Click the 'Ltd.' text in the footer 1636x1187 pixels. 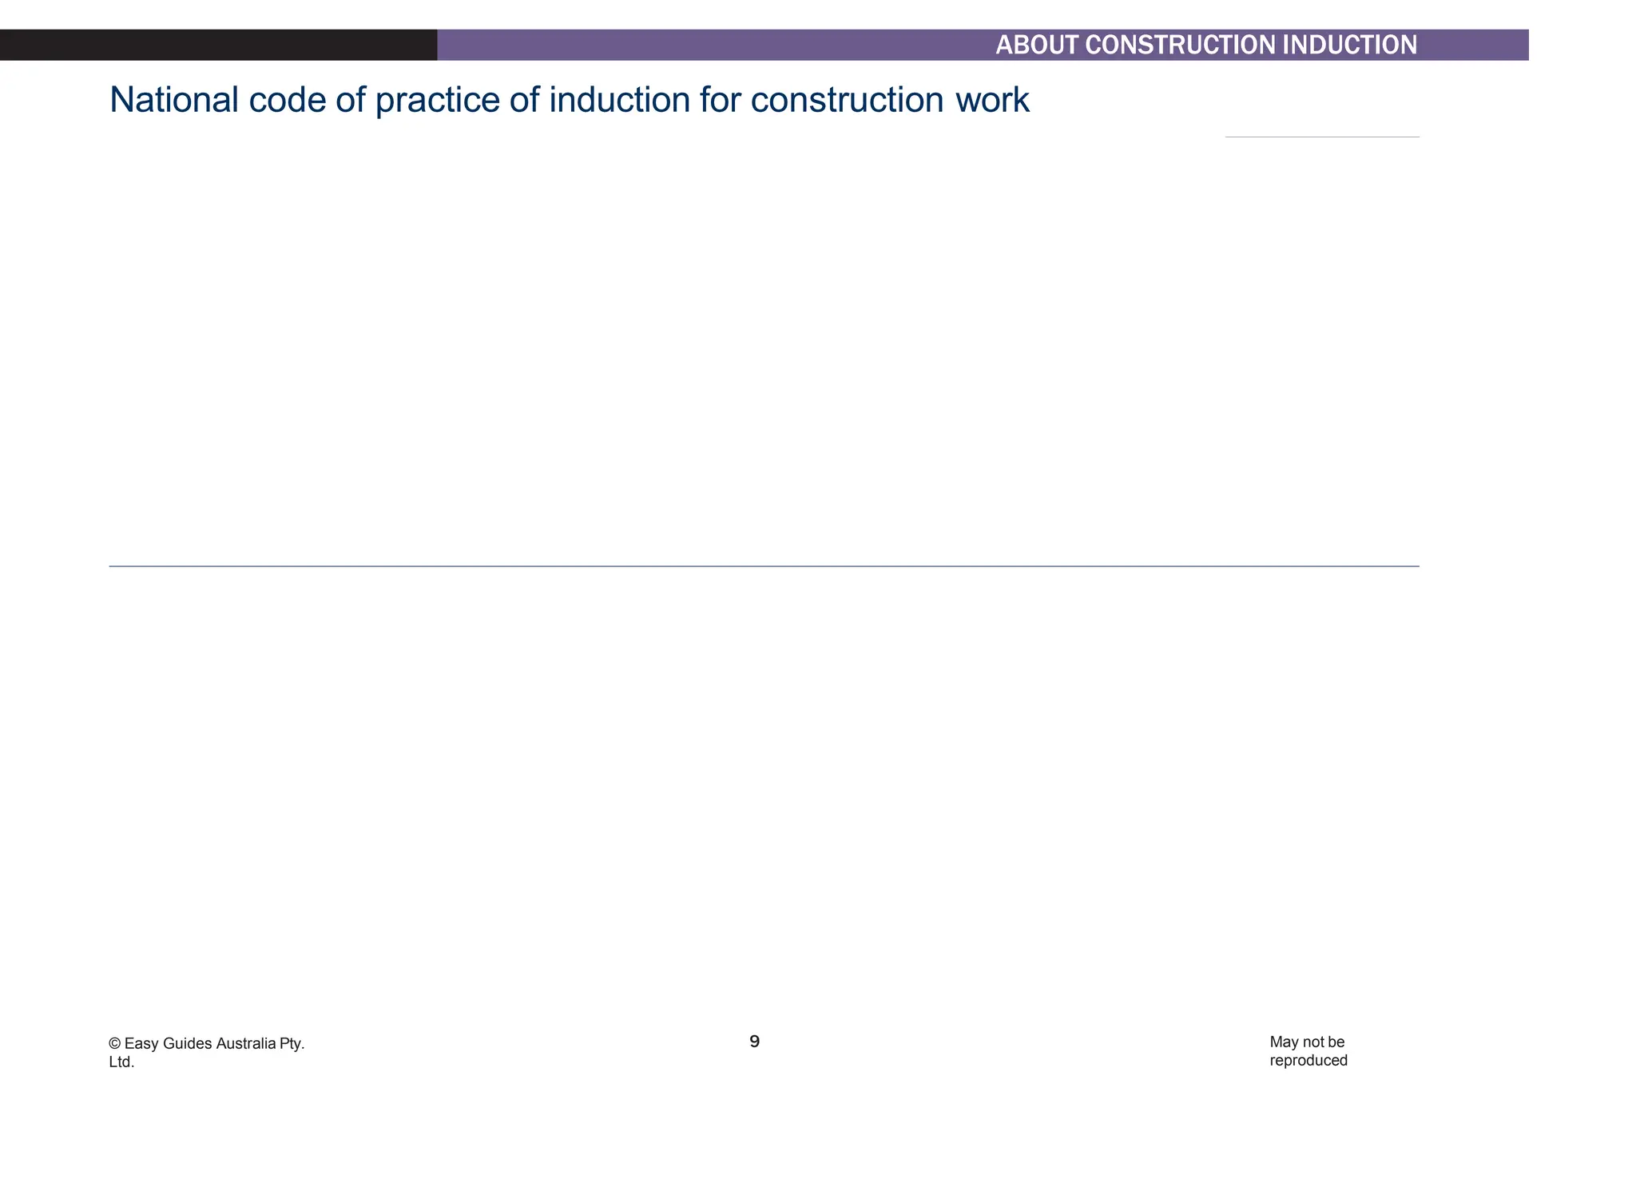coord(121,1062)
